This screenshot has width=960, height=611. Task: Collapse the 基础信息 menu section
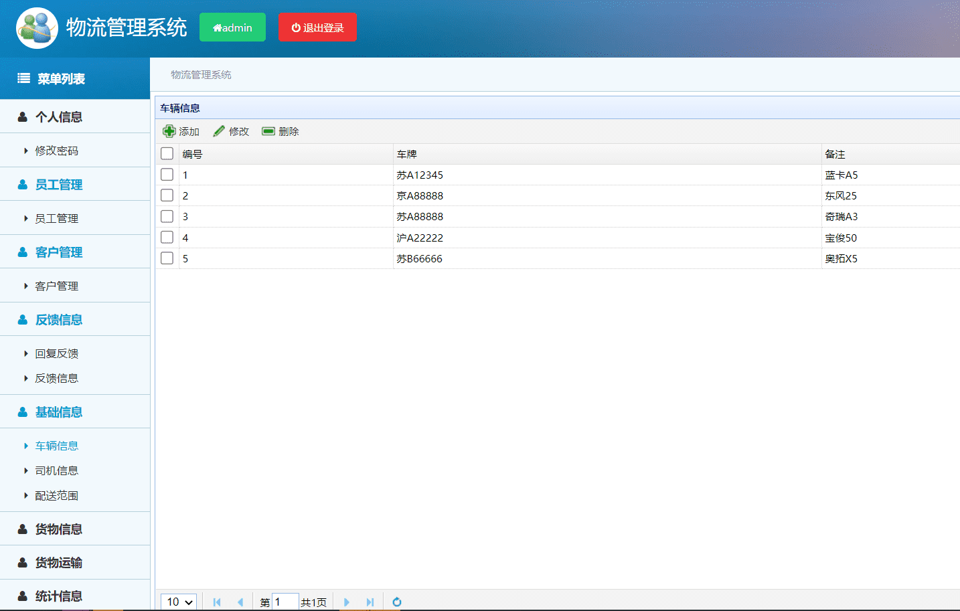(x=75, y=412)
